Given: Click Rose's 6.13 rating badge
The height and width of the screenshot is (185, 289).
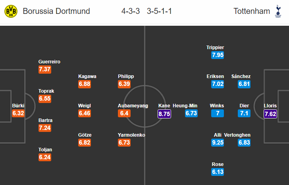Looking at the screenshot, I should click(218, 172).
